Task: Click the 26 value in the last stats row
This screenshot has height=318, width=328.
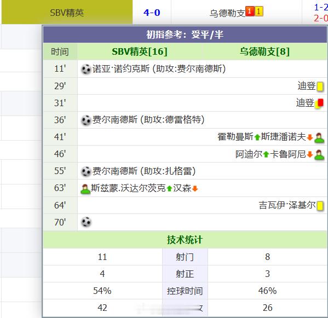Action: (x=267, y=308)
